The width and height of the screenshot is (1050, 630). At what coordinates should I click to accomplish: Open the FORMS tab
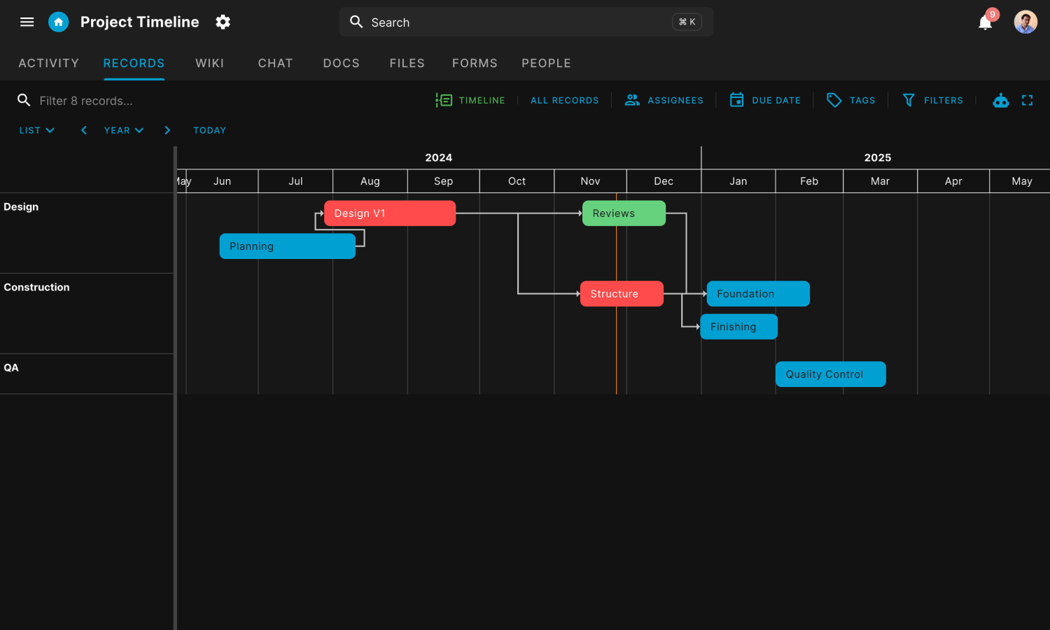tap(475, 63)
